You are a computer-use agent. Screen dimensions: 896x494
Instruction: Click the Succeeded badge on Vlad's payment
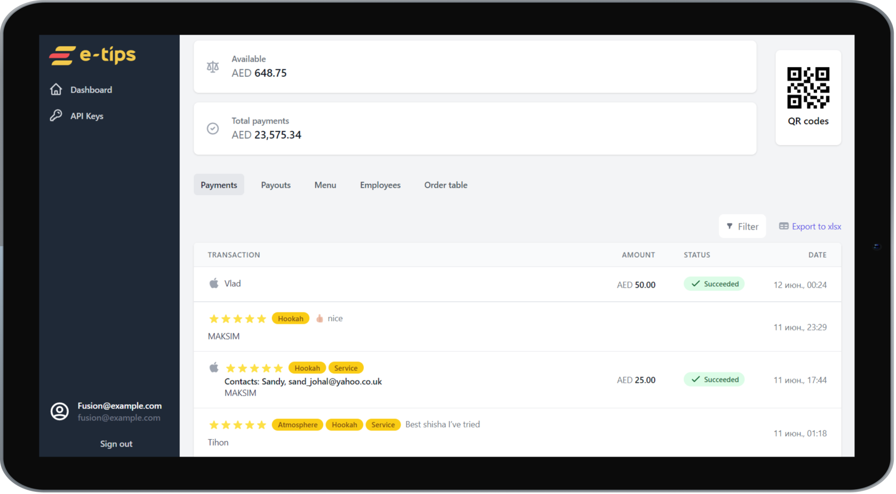tap(714, 284)
